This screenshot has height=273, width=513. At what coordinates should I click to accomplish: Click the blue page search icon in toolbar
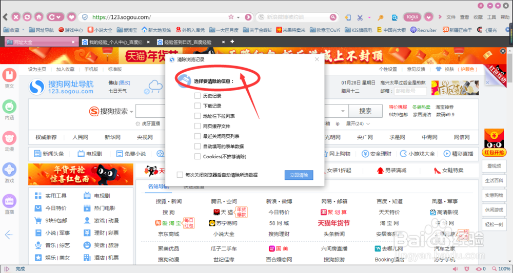coord(394,17)
